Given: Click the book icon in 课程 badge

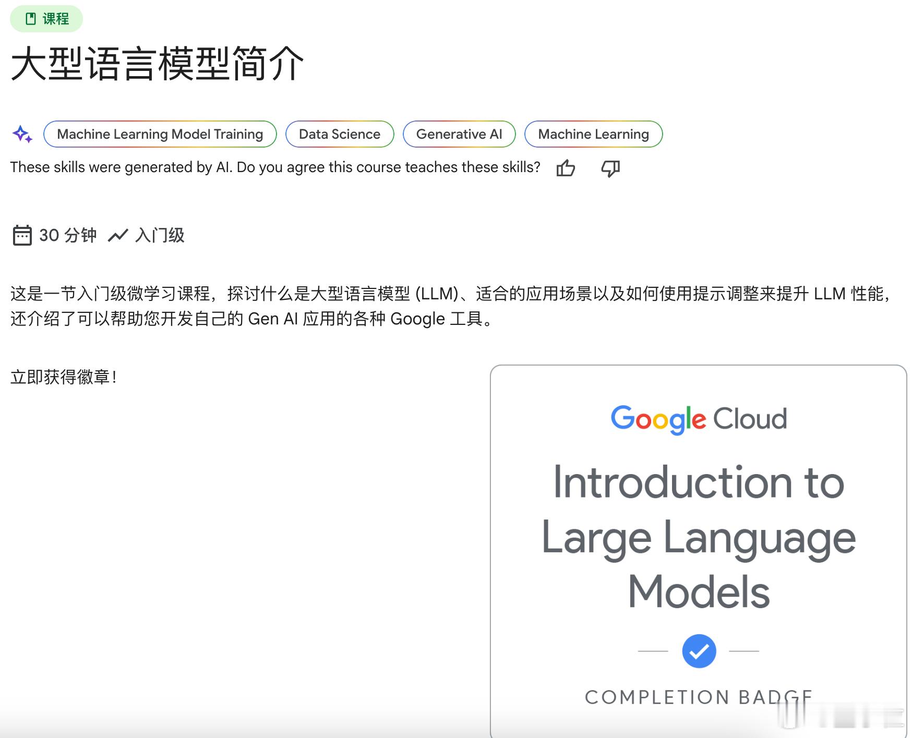Looking at the screenshot, I should coord(31,19).
